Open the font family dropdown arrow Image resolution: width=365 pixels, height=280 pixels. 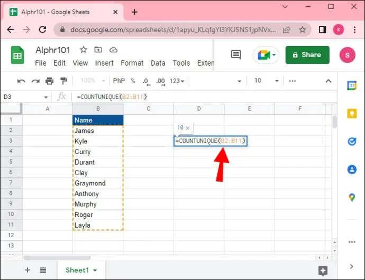(x=239, y=81)
